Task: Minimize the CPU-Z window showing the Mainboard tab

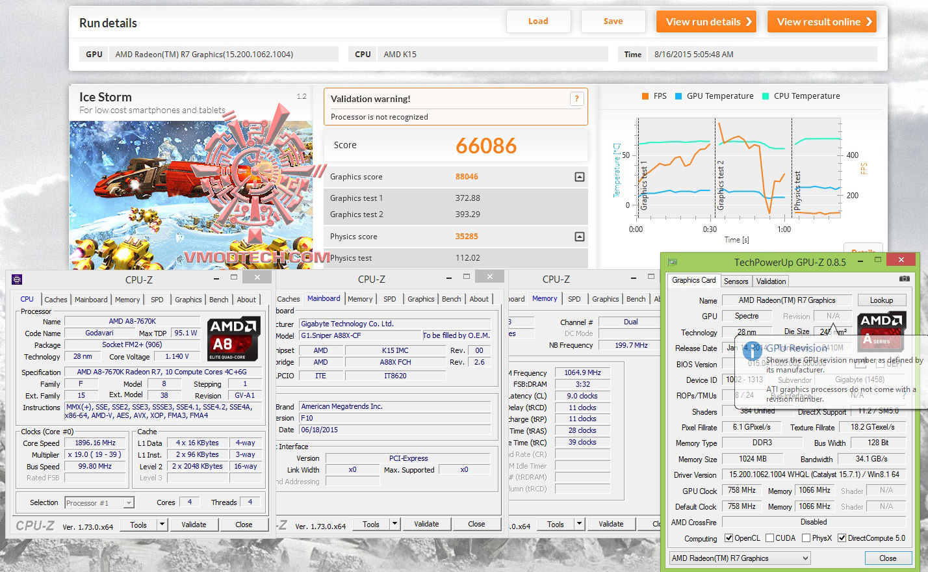Action: click(x=449, y=278)
